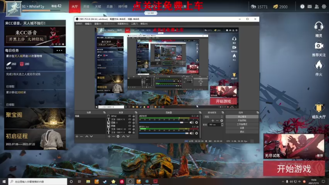Open desktop audio gear in OBS mixer
Screen dimensions: 329x185
(197, 122)
